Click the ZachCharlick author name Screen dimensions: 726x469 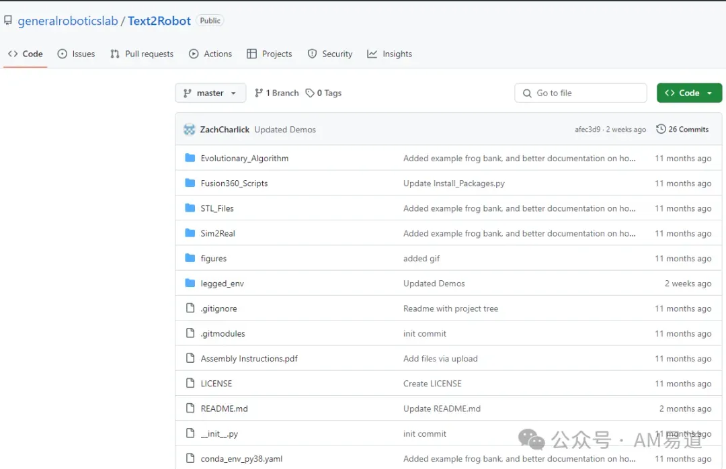click(225, 130)
